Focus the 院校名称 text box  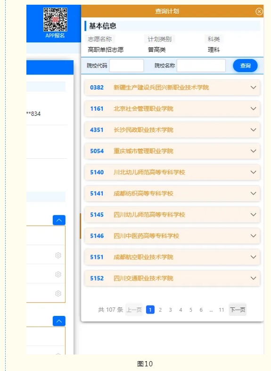coord(201,65)
